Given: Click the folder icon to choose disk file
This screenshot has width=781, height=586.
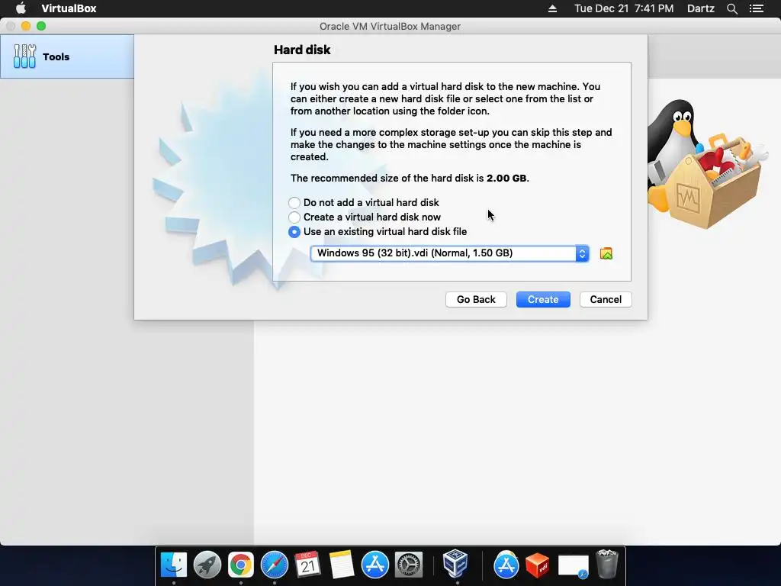Looking at the screenshot, I should pos(606,253).
